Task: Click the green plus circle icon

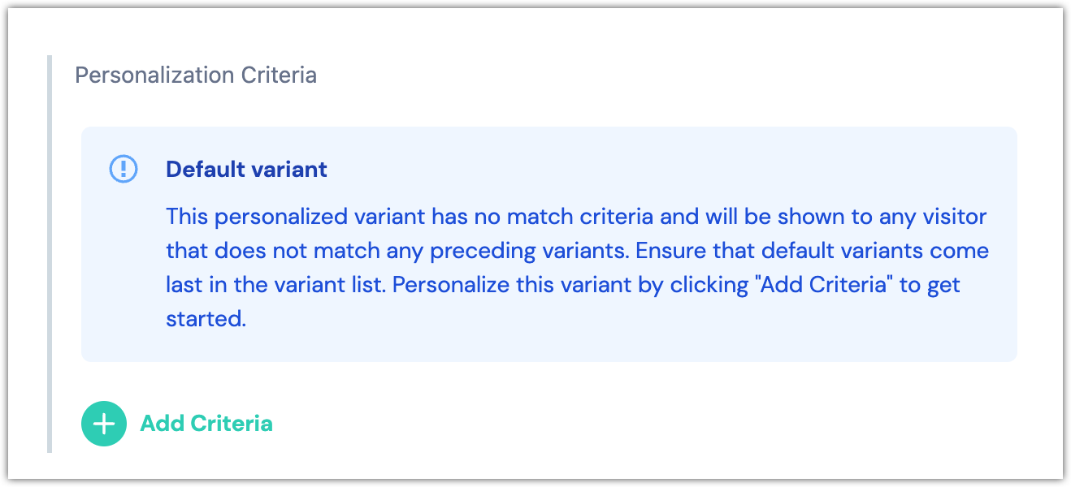Action: tap(104, 424)
